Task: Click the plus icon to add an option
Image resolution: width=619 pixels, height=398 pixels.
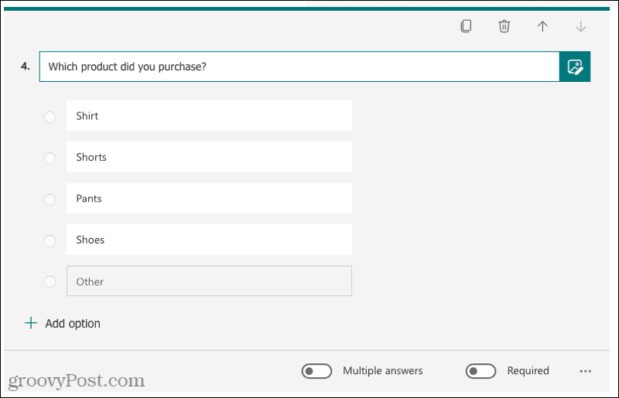Action: pos(31,323)
